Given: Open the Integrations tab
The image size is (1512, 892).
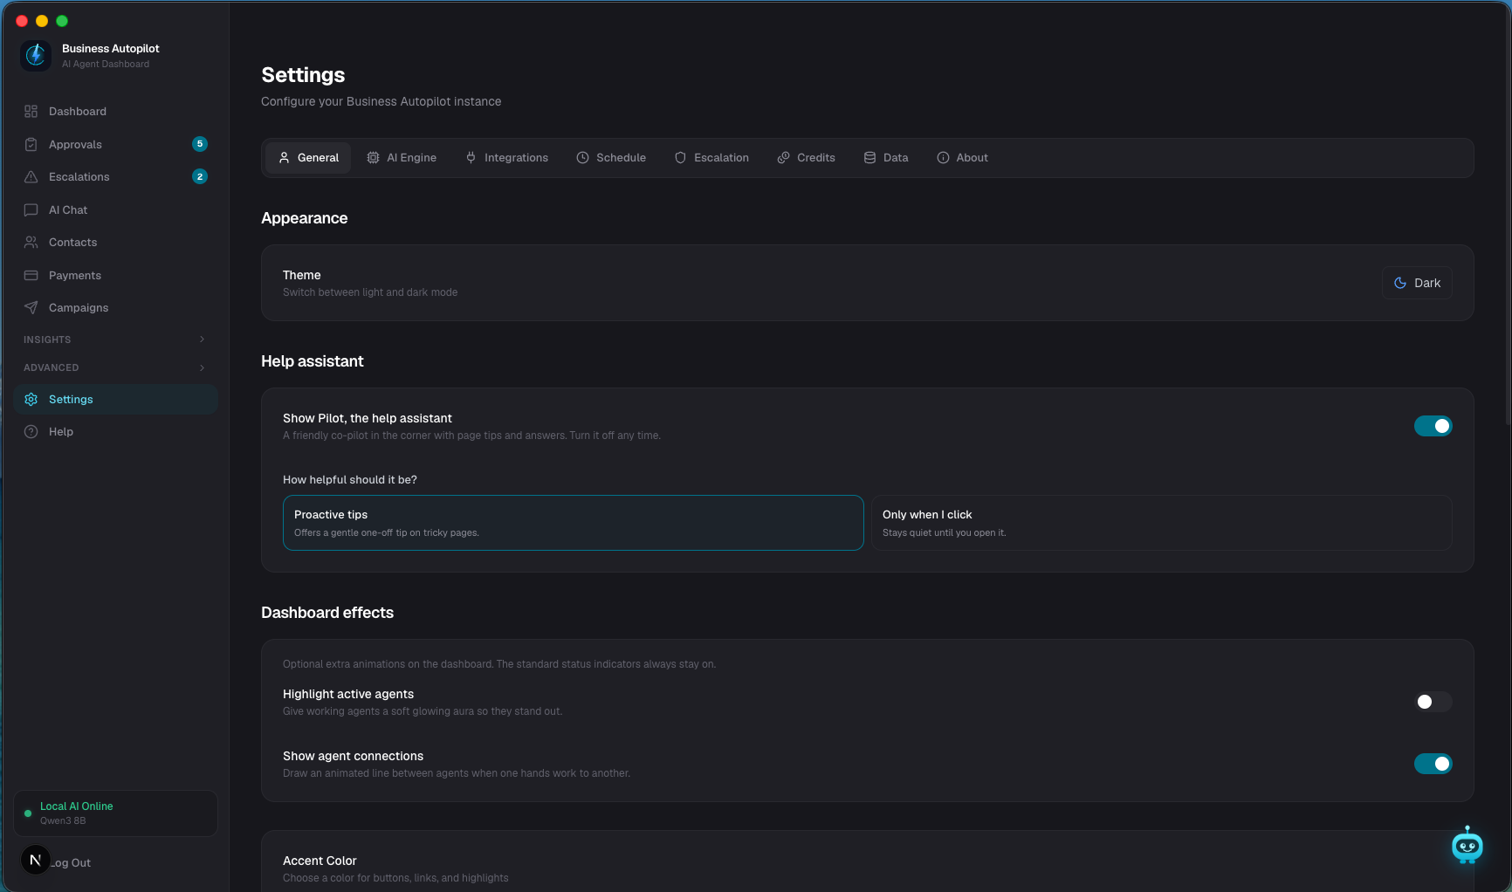Looking at the screenshot, I should (x=506, y=158).
